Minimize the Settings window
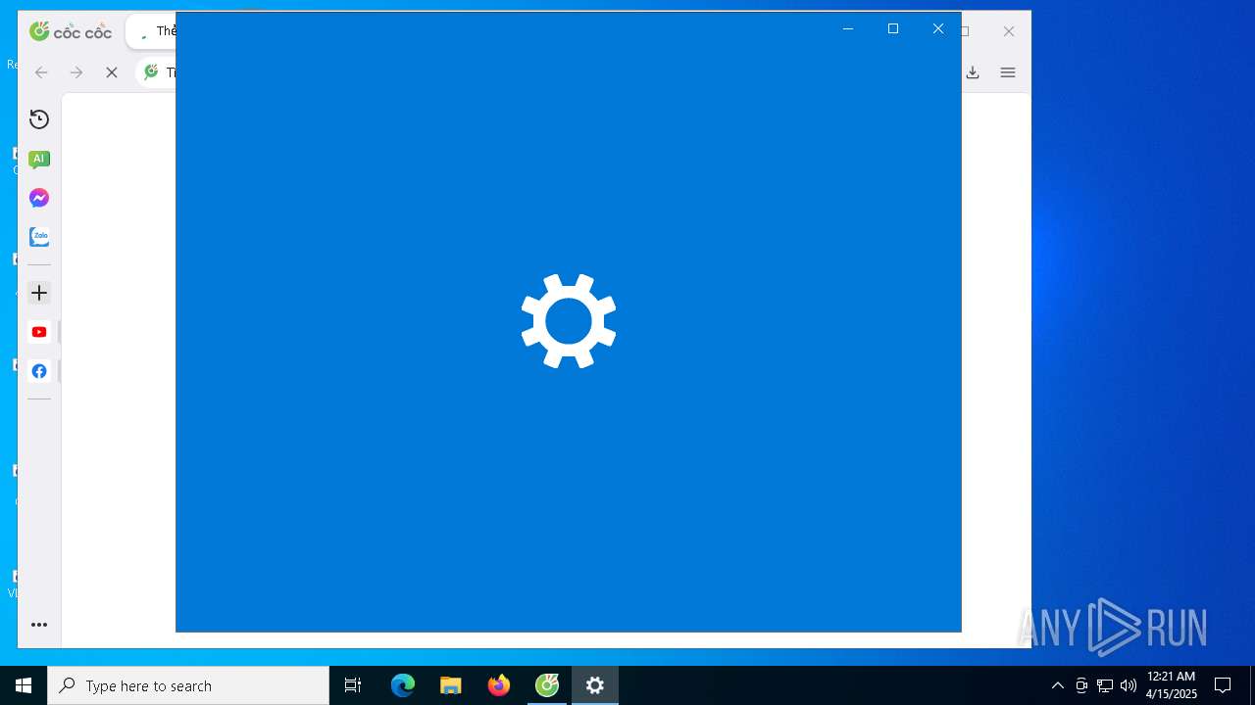Viewport: 1255px width, 705px height. [x=848, y=28]
